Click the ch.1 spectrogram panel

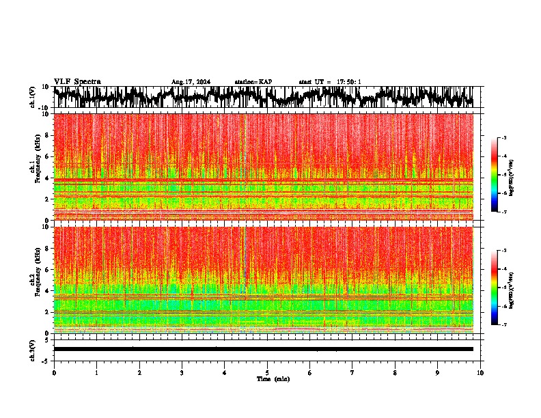click(x=263, y=167)
